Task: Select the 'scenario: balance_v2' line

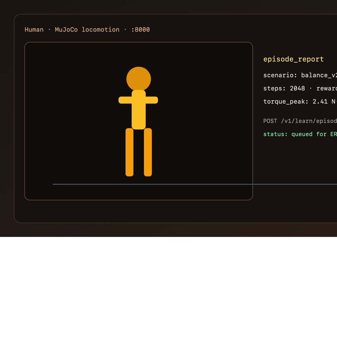Action: point(300,75)
